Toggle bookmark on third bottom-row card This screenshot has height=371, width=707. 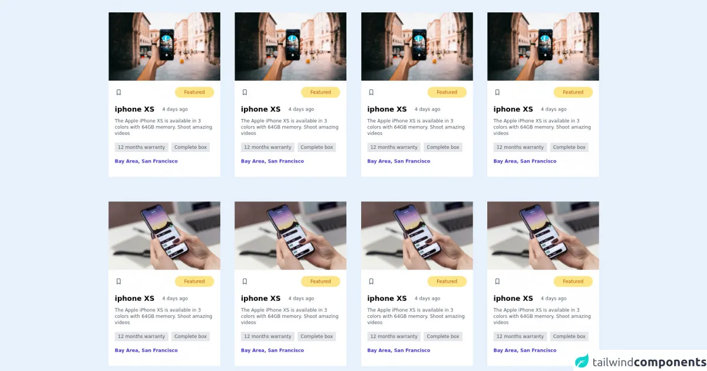pyautogui.click(x=371, y=281)
